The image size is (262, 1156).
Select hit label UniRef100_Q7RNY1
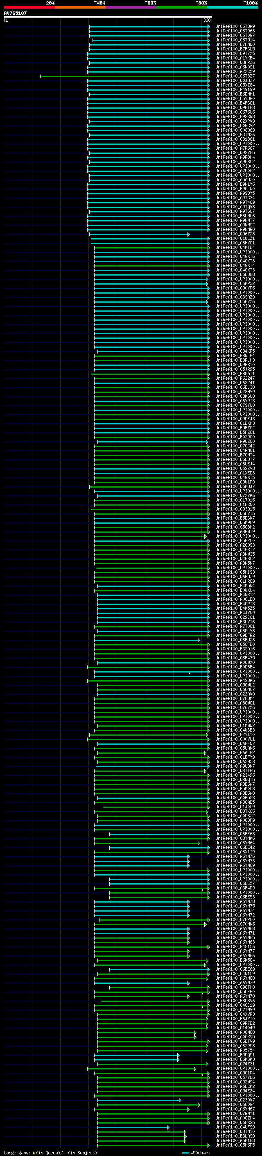point(235,1113)
